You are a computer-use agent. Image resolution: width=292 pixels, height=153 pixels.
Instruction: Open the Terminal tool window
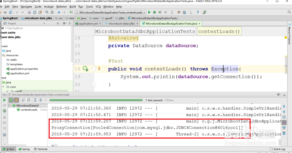(x=41, y=149)
